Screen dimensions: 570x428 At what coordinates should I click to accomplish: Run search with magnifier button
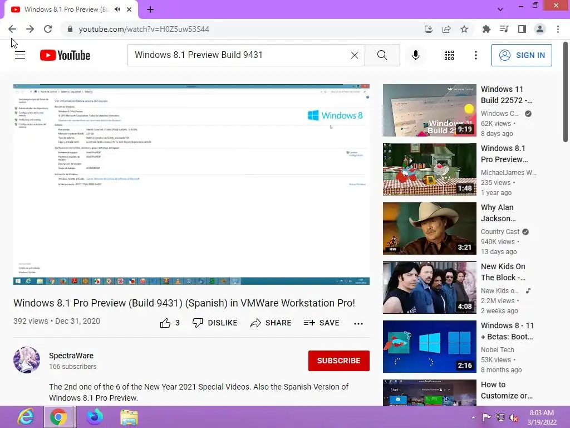pyautogui.click(x=382, y=55)
